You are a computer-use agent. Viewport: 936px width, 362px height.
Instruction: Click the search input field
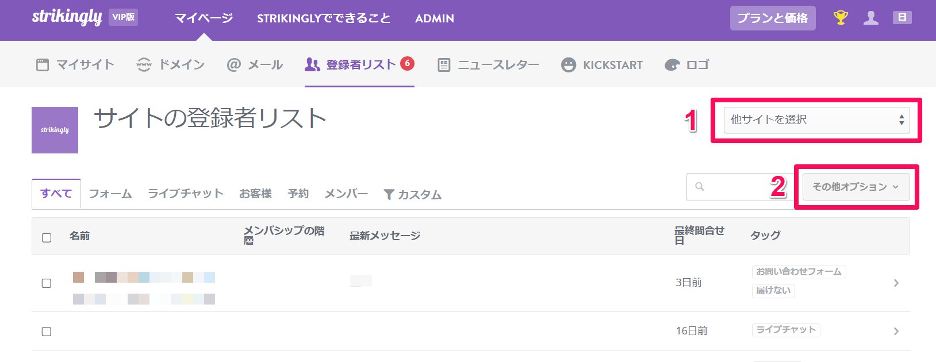pos(742,187)
